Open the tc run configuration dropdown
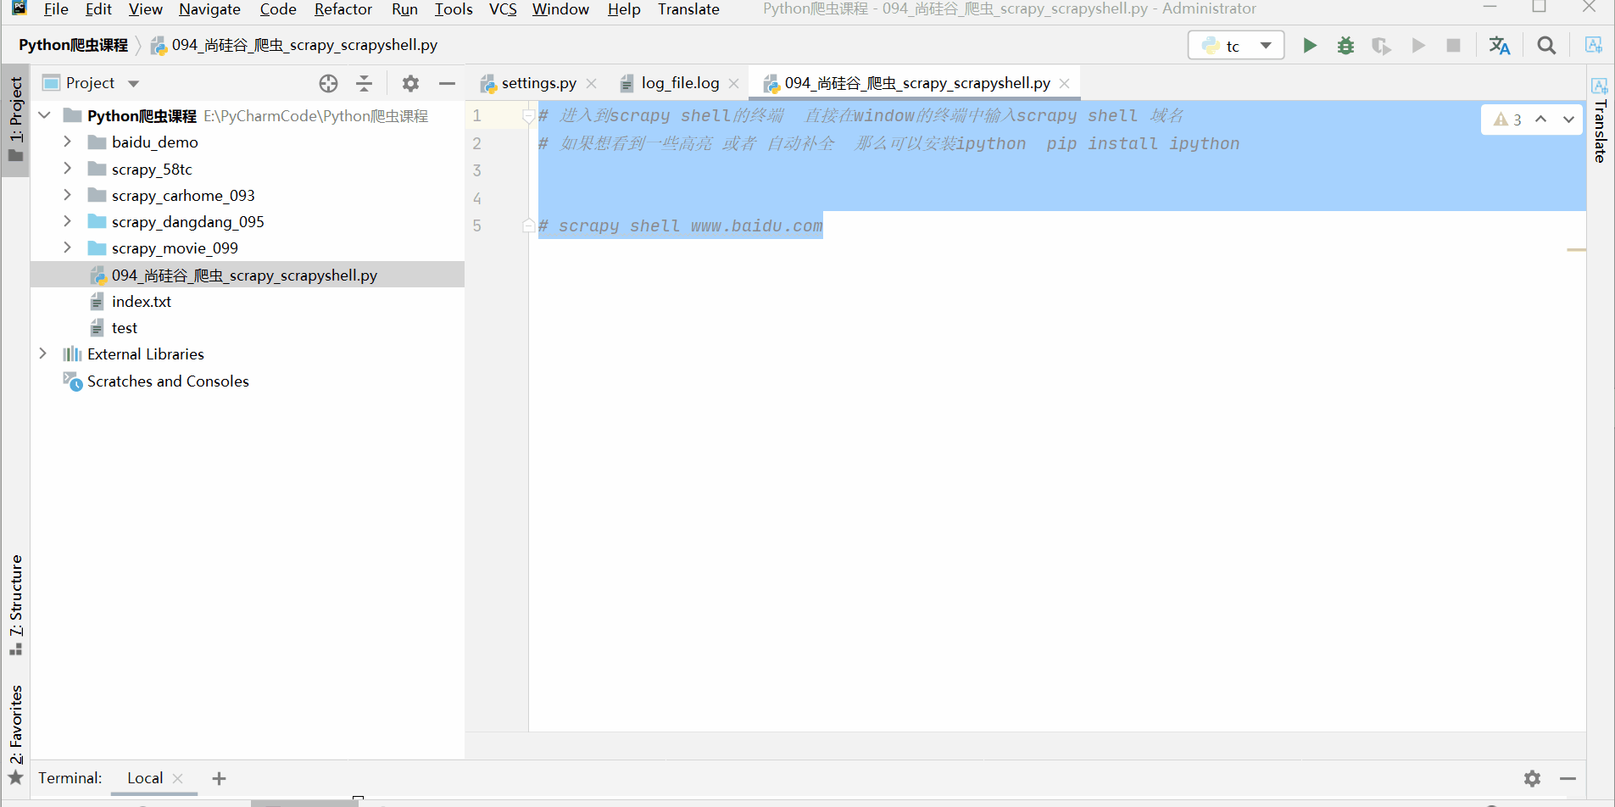 [1267, 45]
